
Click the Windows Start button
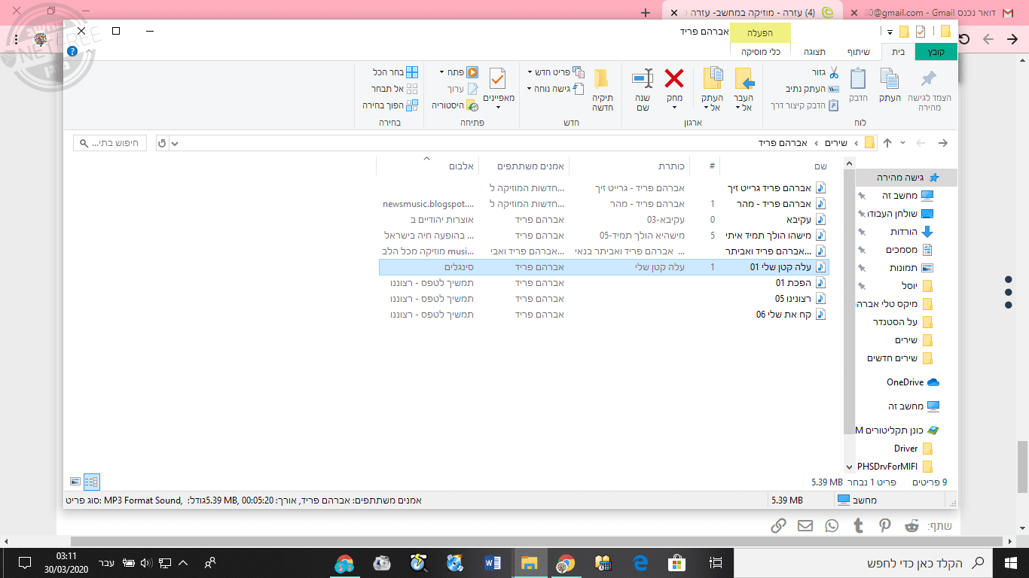1011,562
